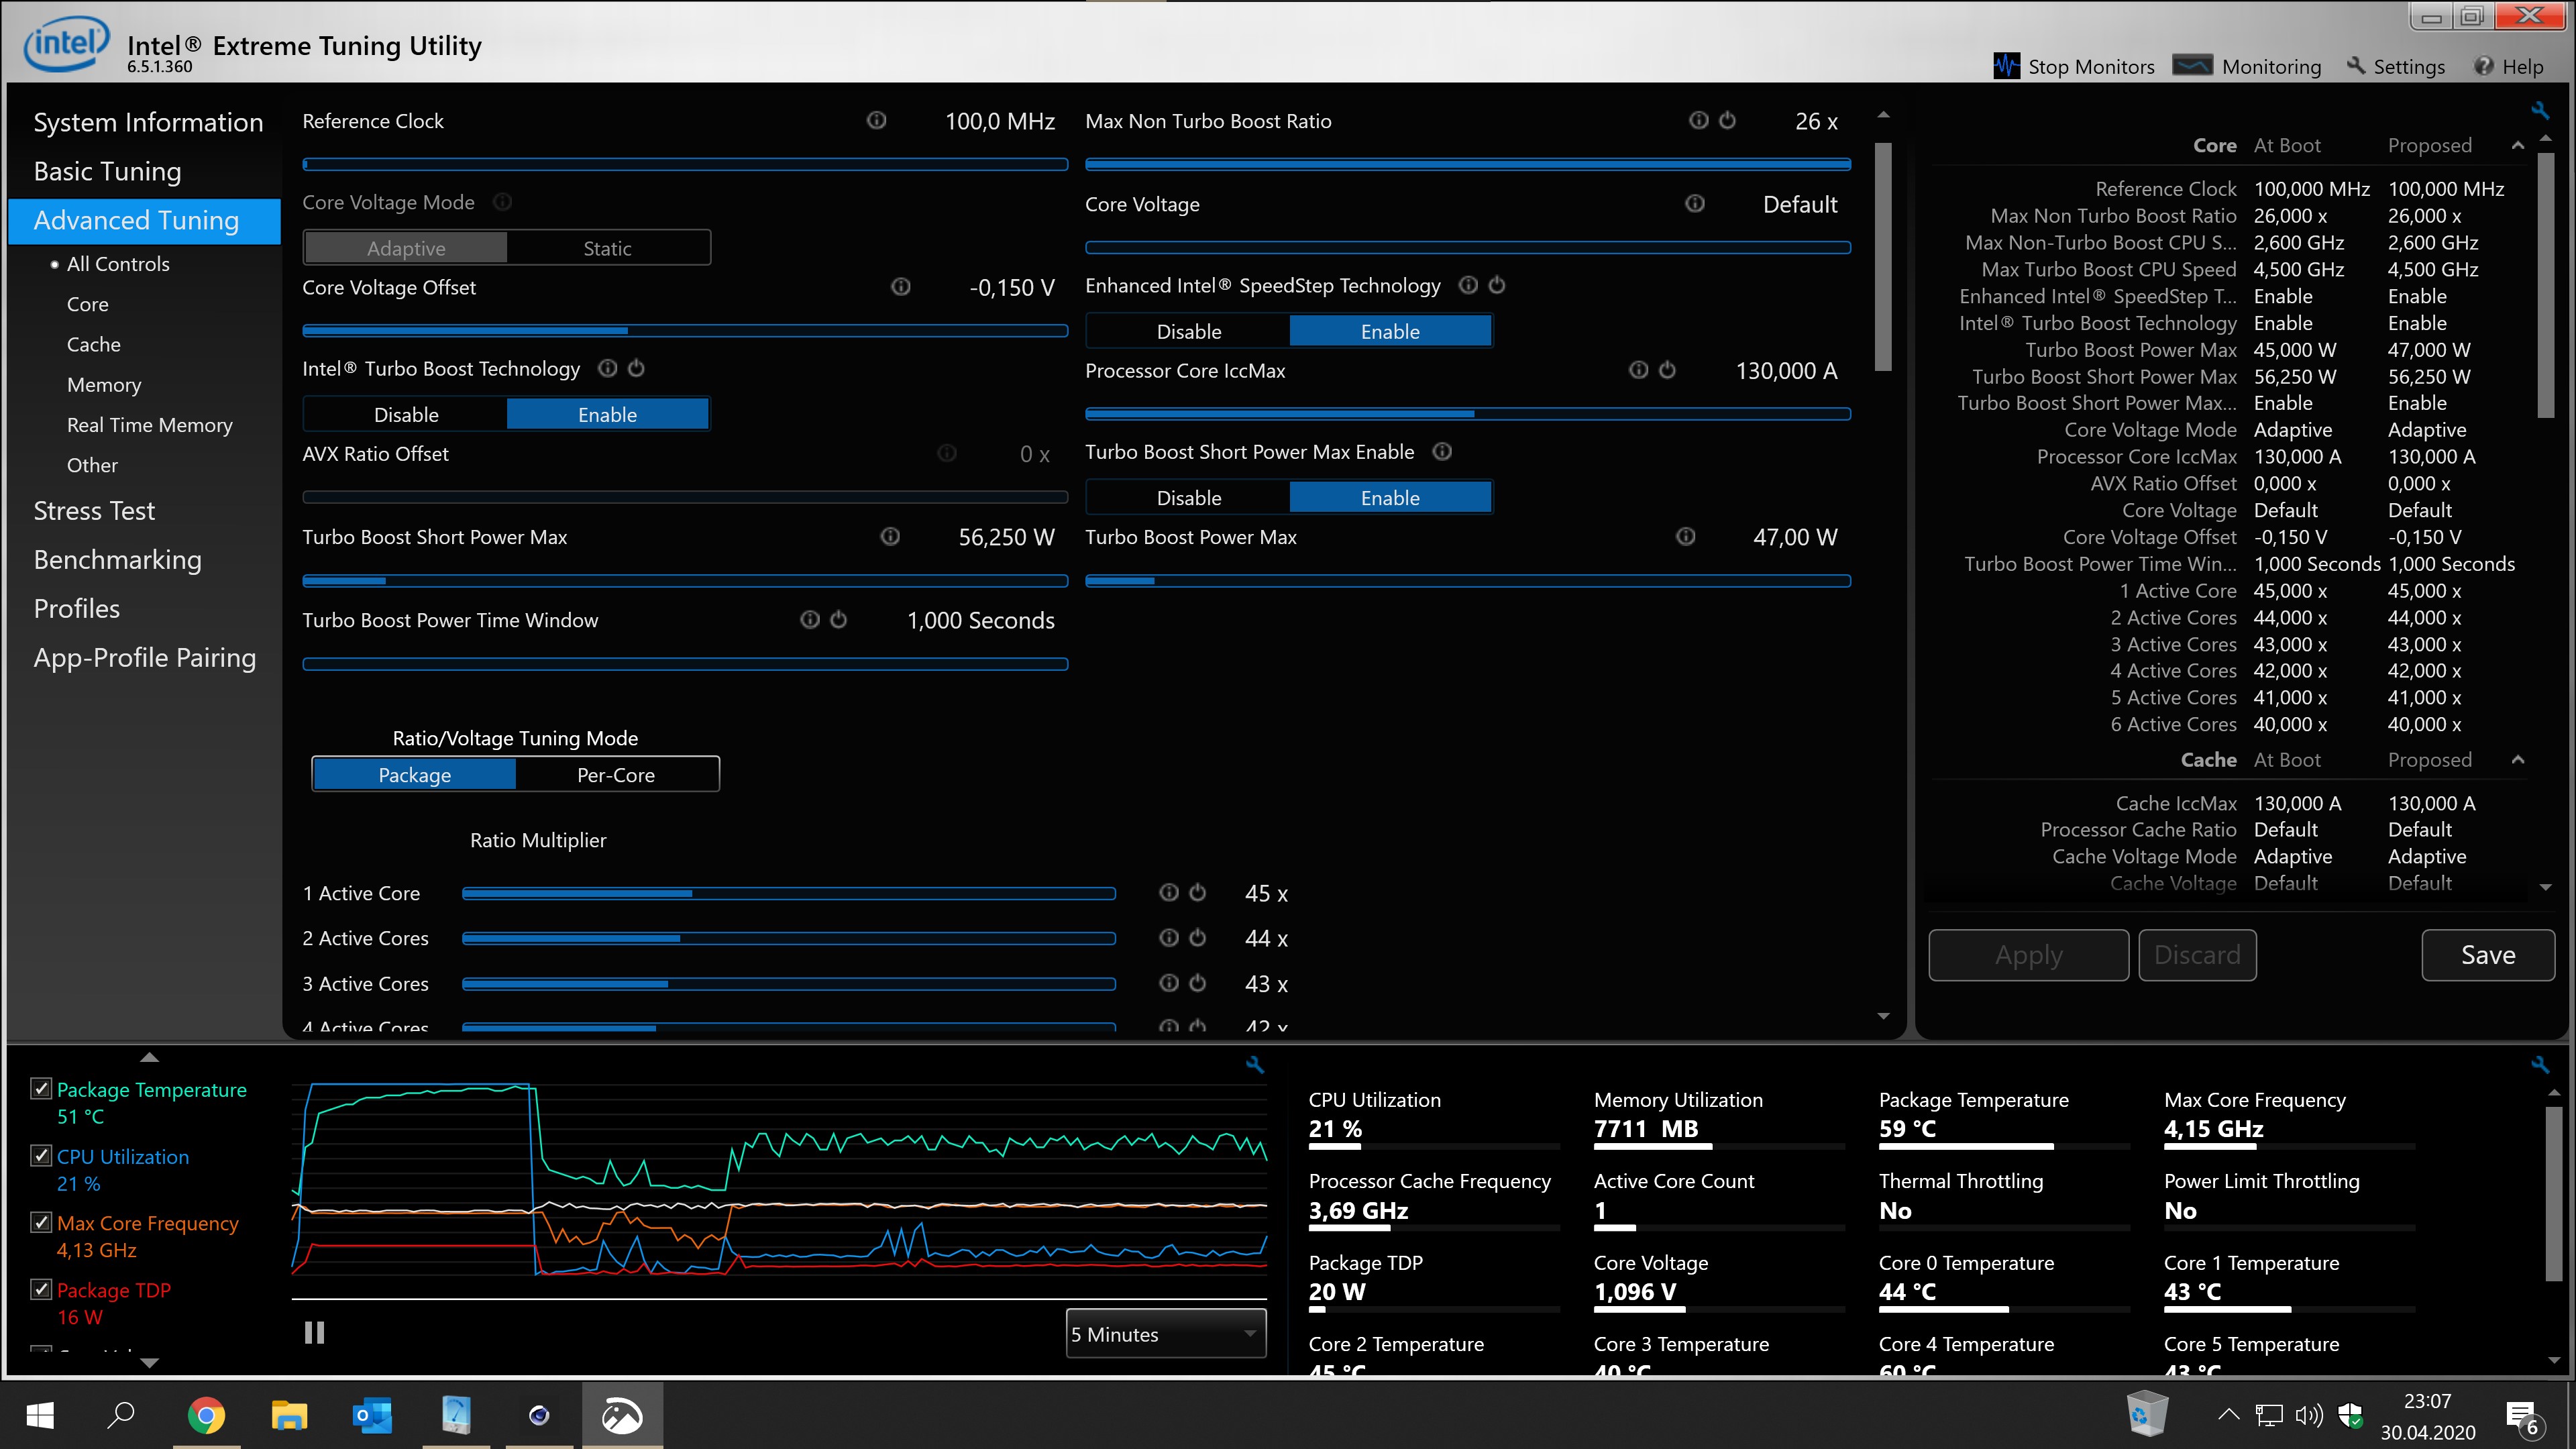Click power icon beside Processor Core IccMax
Screen dimensions: 2576x1449
[x=1667, y=370]
